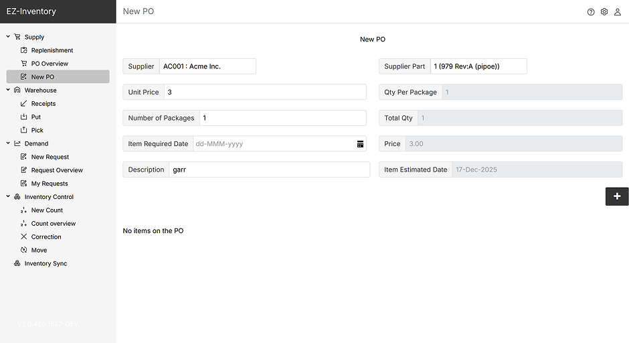Add item with the plus button
629x343 pixels.
click(x=617, y=196)
